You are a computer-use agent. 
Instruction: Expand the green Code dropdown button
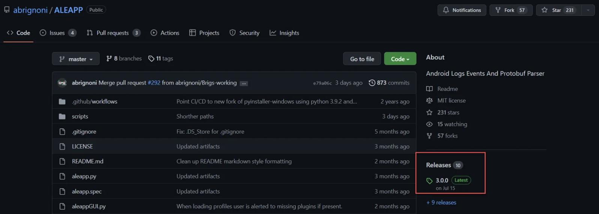[x=400, y=59]
